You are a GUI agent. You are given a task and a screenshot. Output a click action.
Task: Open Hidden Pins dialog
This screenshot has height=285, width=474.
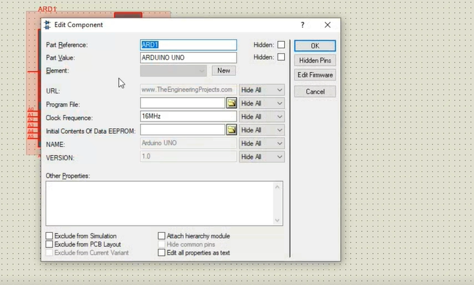coord(315,60)
